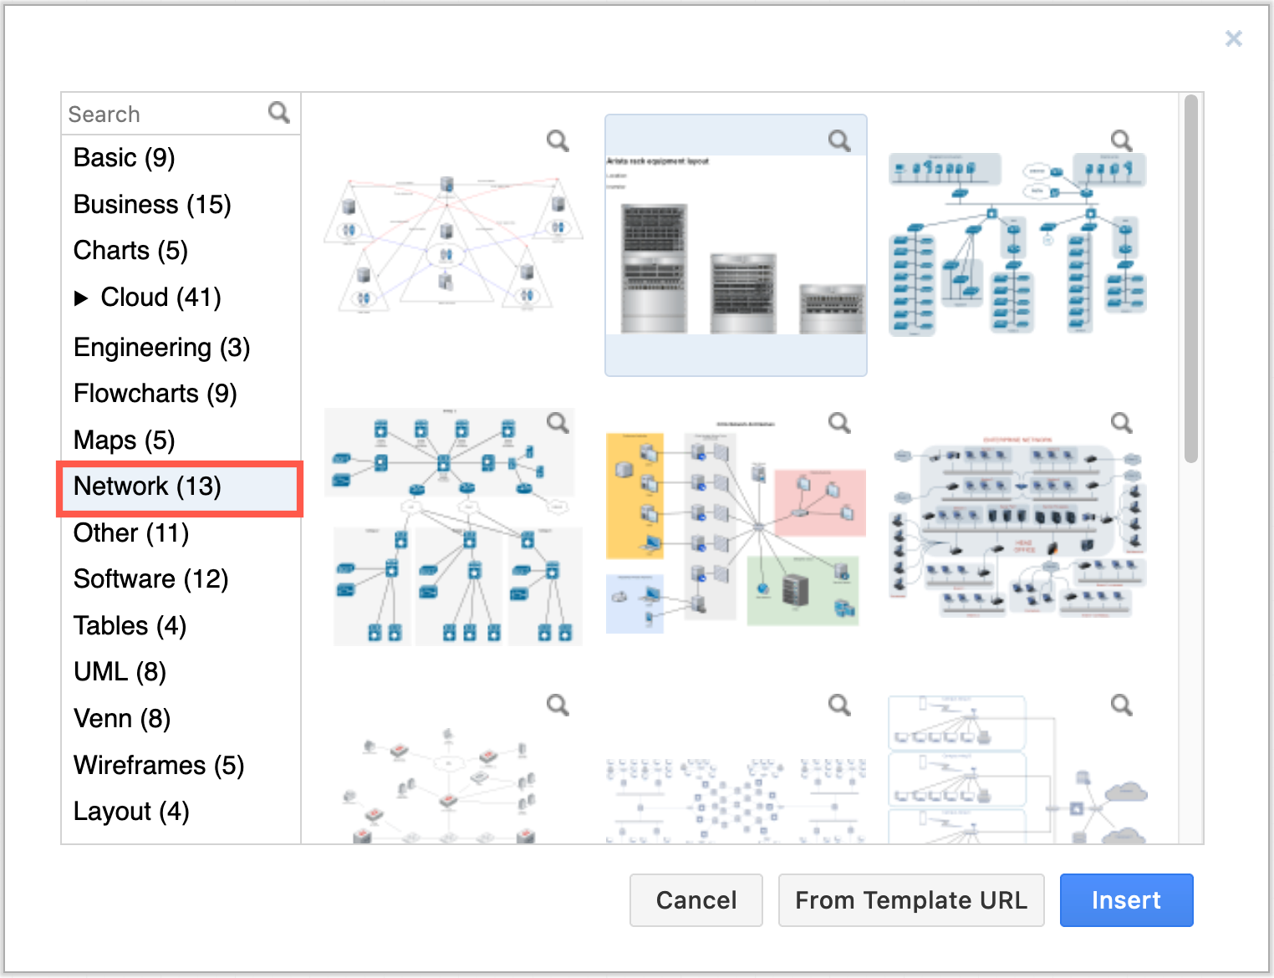This screenshot has height=978, width=1274.
Task: Click the magnifier on the triangle server network template
Action: (x=558, y=140)
